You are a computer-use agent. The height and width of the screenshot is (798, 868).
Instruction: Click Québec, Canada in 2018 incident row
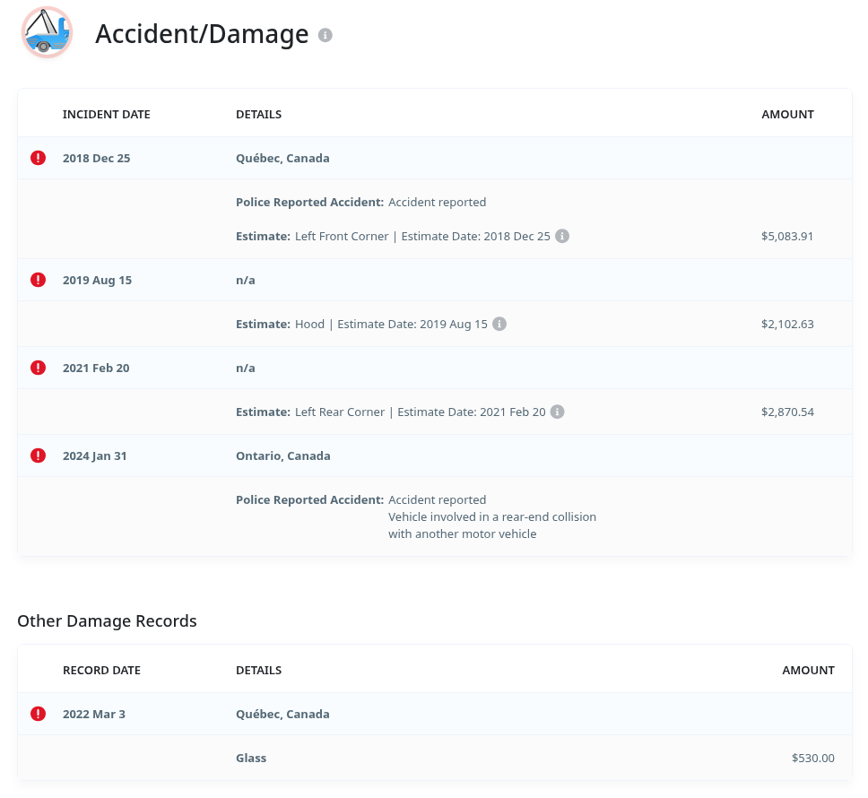point(282,158)
